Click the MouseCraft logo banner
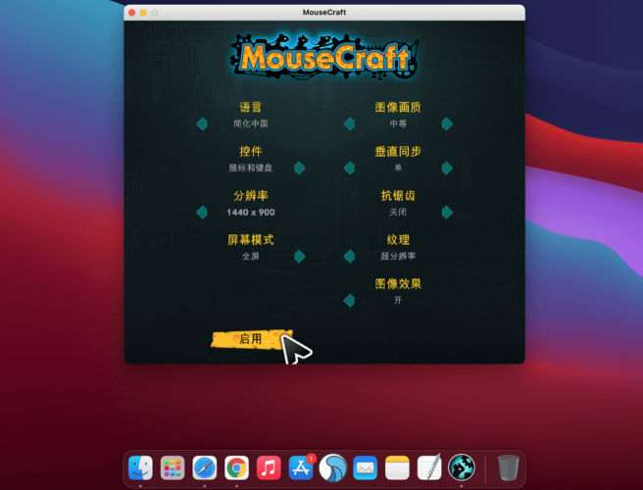The width and height of the screenshot is (643, 490). tap(324, 58)
